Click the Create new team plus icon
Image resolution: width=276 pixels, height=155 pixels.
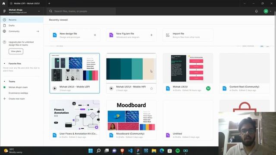(5, 99)
